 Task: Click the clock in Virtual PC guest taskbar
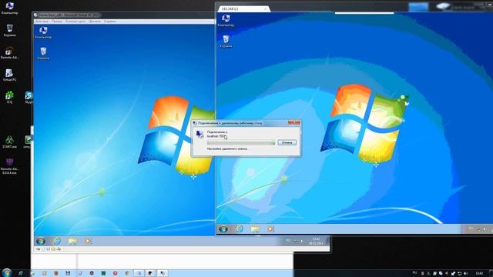coord(316,241)
